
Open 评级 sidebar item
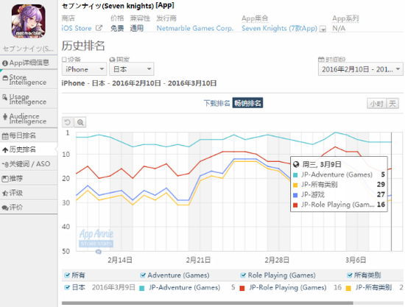[x=29, y=193]
